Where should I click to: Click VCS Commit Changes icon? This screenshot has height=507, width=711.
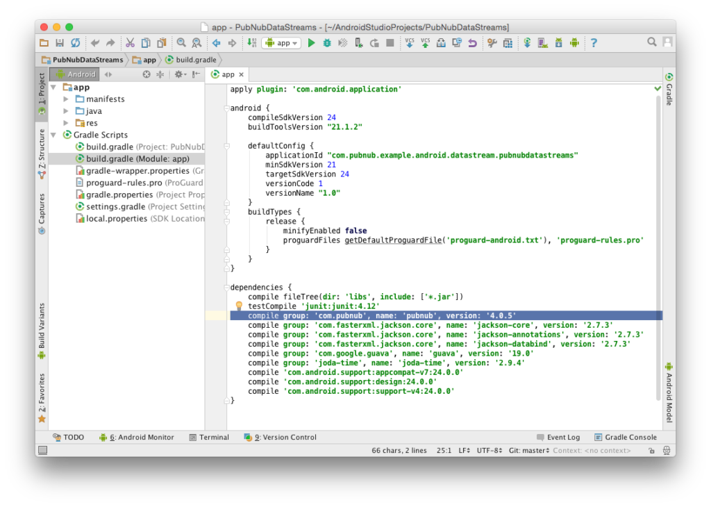(426, 43)
